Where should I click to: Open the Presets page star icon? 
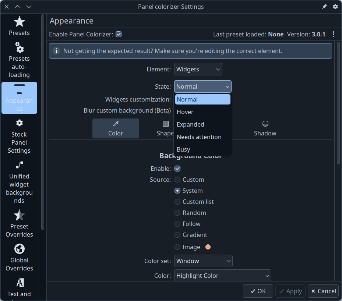(19, 22)
